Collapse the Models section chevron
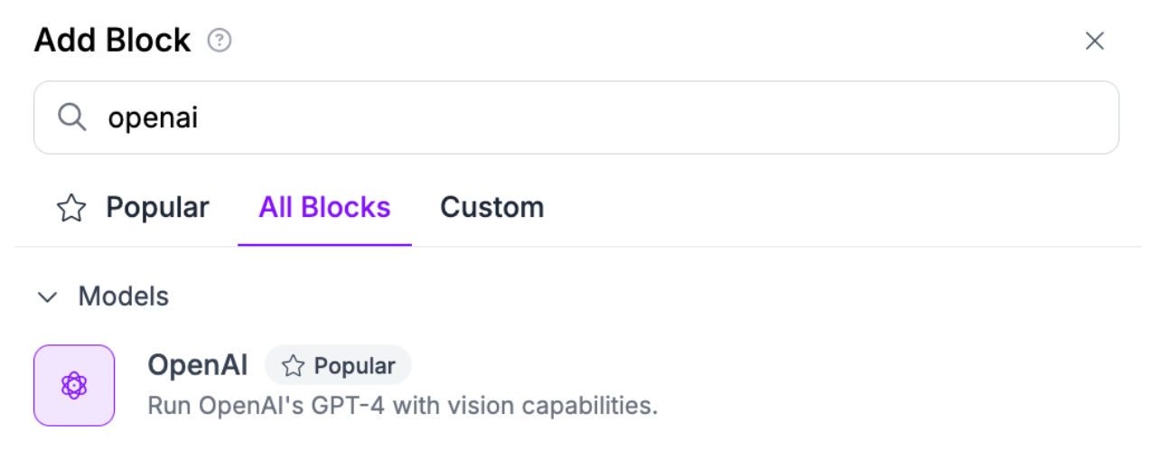The height and width of the screenshot is (461, 1151). (x=48, y=296)
